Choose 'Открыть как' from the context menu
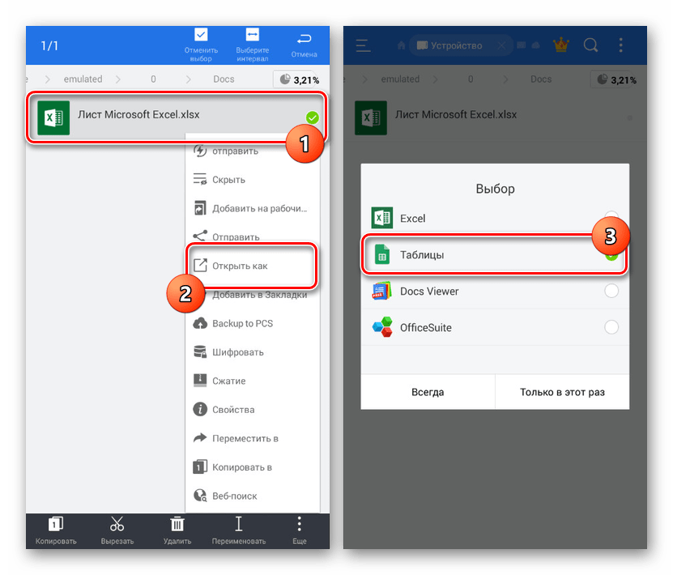This screenshot has width=673, height=575. point(240,266)
